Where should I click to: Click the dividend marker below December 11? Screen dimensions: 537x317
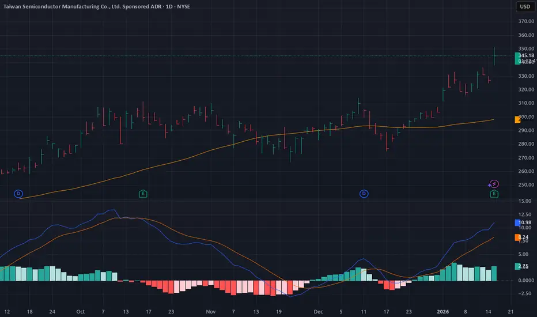tap(364, 194)
